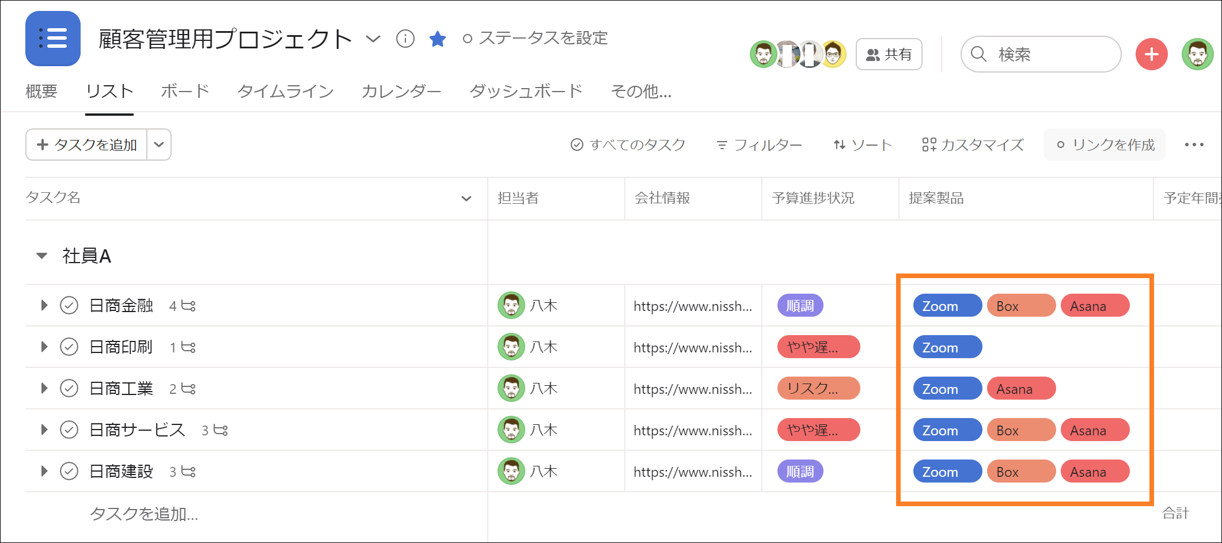Expand 日商工業 subtasks
This screenshot has height=543, width=1222.
44,388
